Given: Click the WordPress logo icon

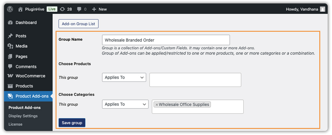Looking at the screenshot, I should point(10,9).
